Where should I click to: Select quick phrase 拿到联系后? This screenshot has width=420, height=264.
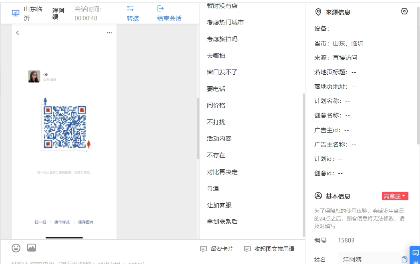(222, 222)
